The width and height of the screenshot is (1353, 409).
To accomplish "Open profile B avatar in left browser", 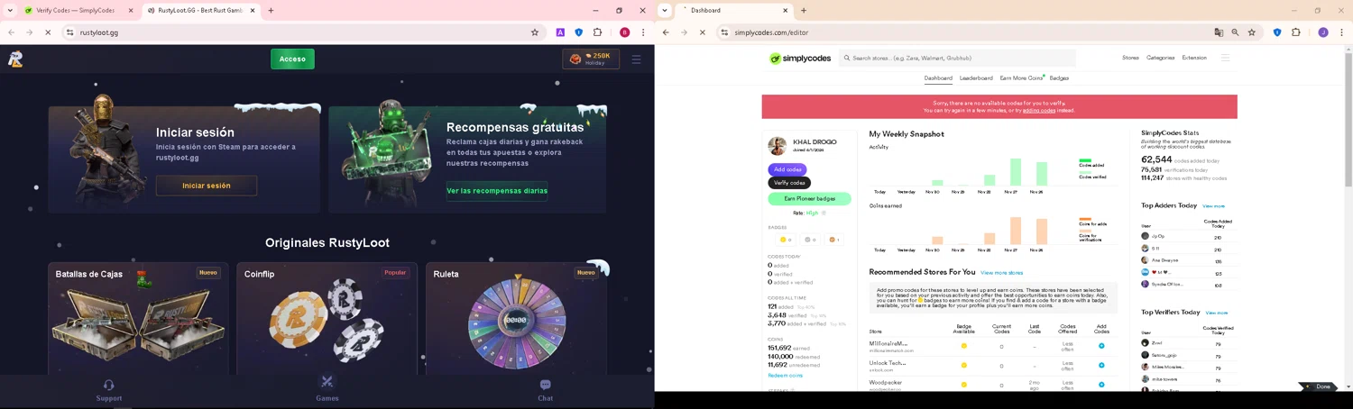I will 624,32.
